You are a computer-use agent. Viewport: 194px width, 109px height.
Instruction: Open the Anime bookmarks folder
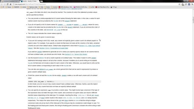23,7
